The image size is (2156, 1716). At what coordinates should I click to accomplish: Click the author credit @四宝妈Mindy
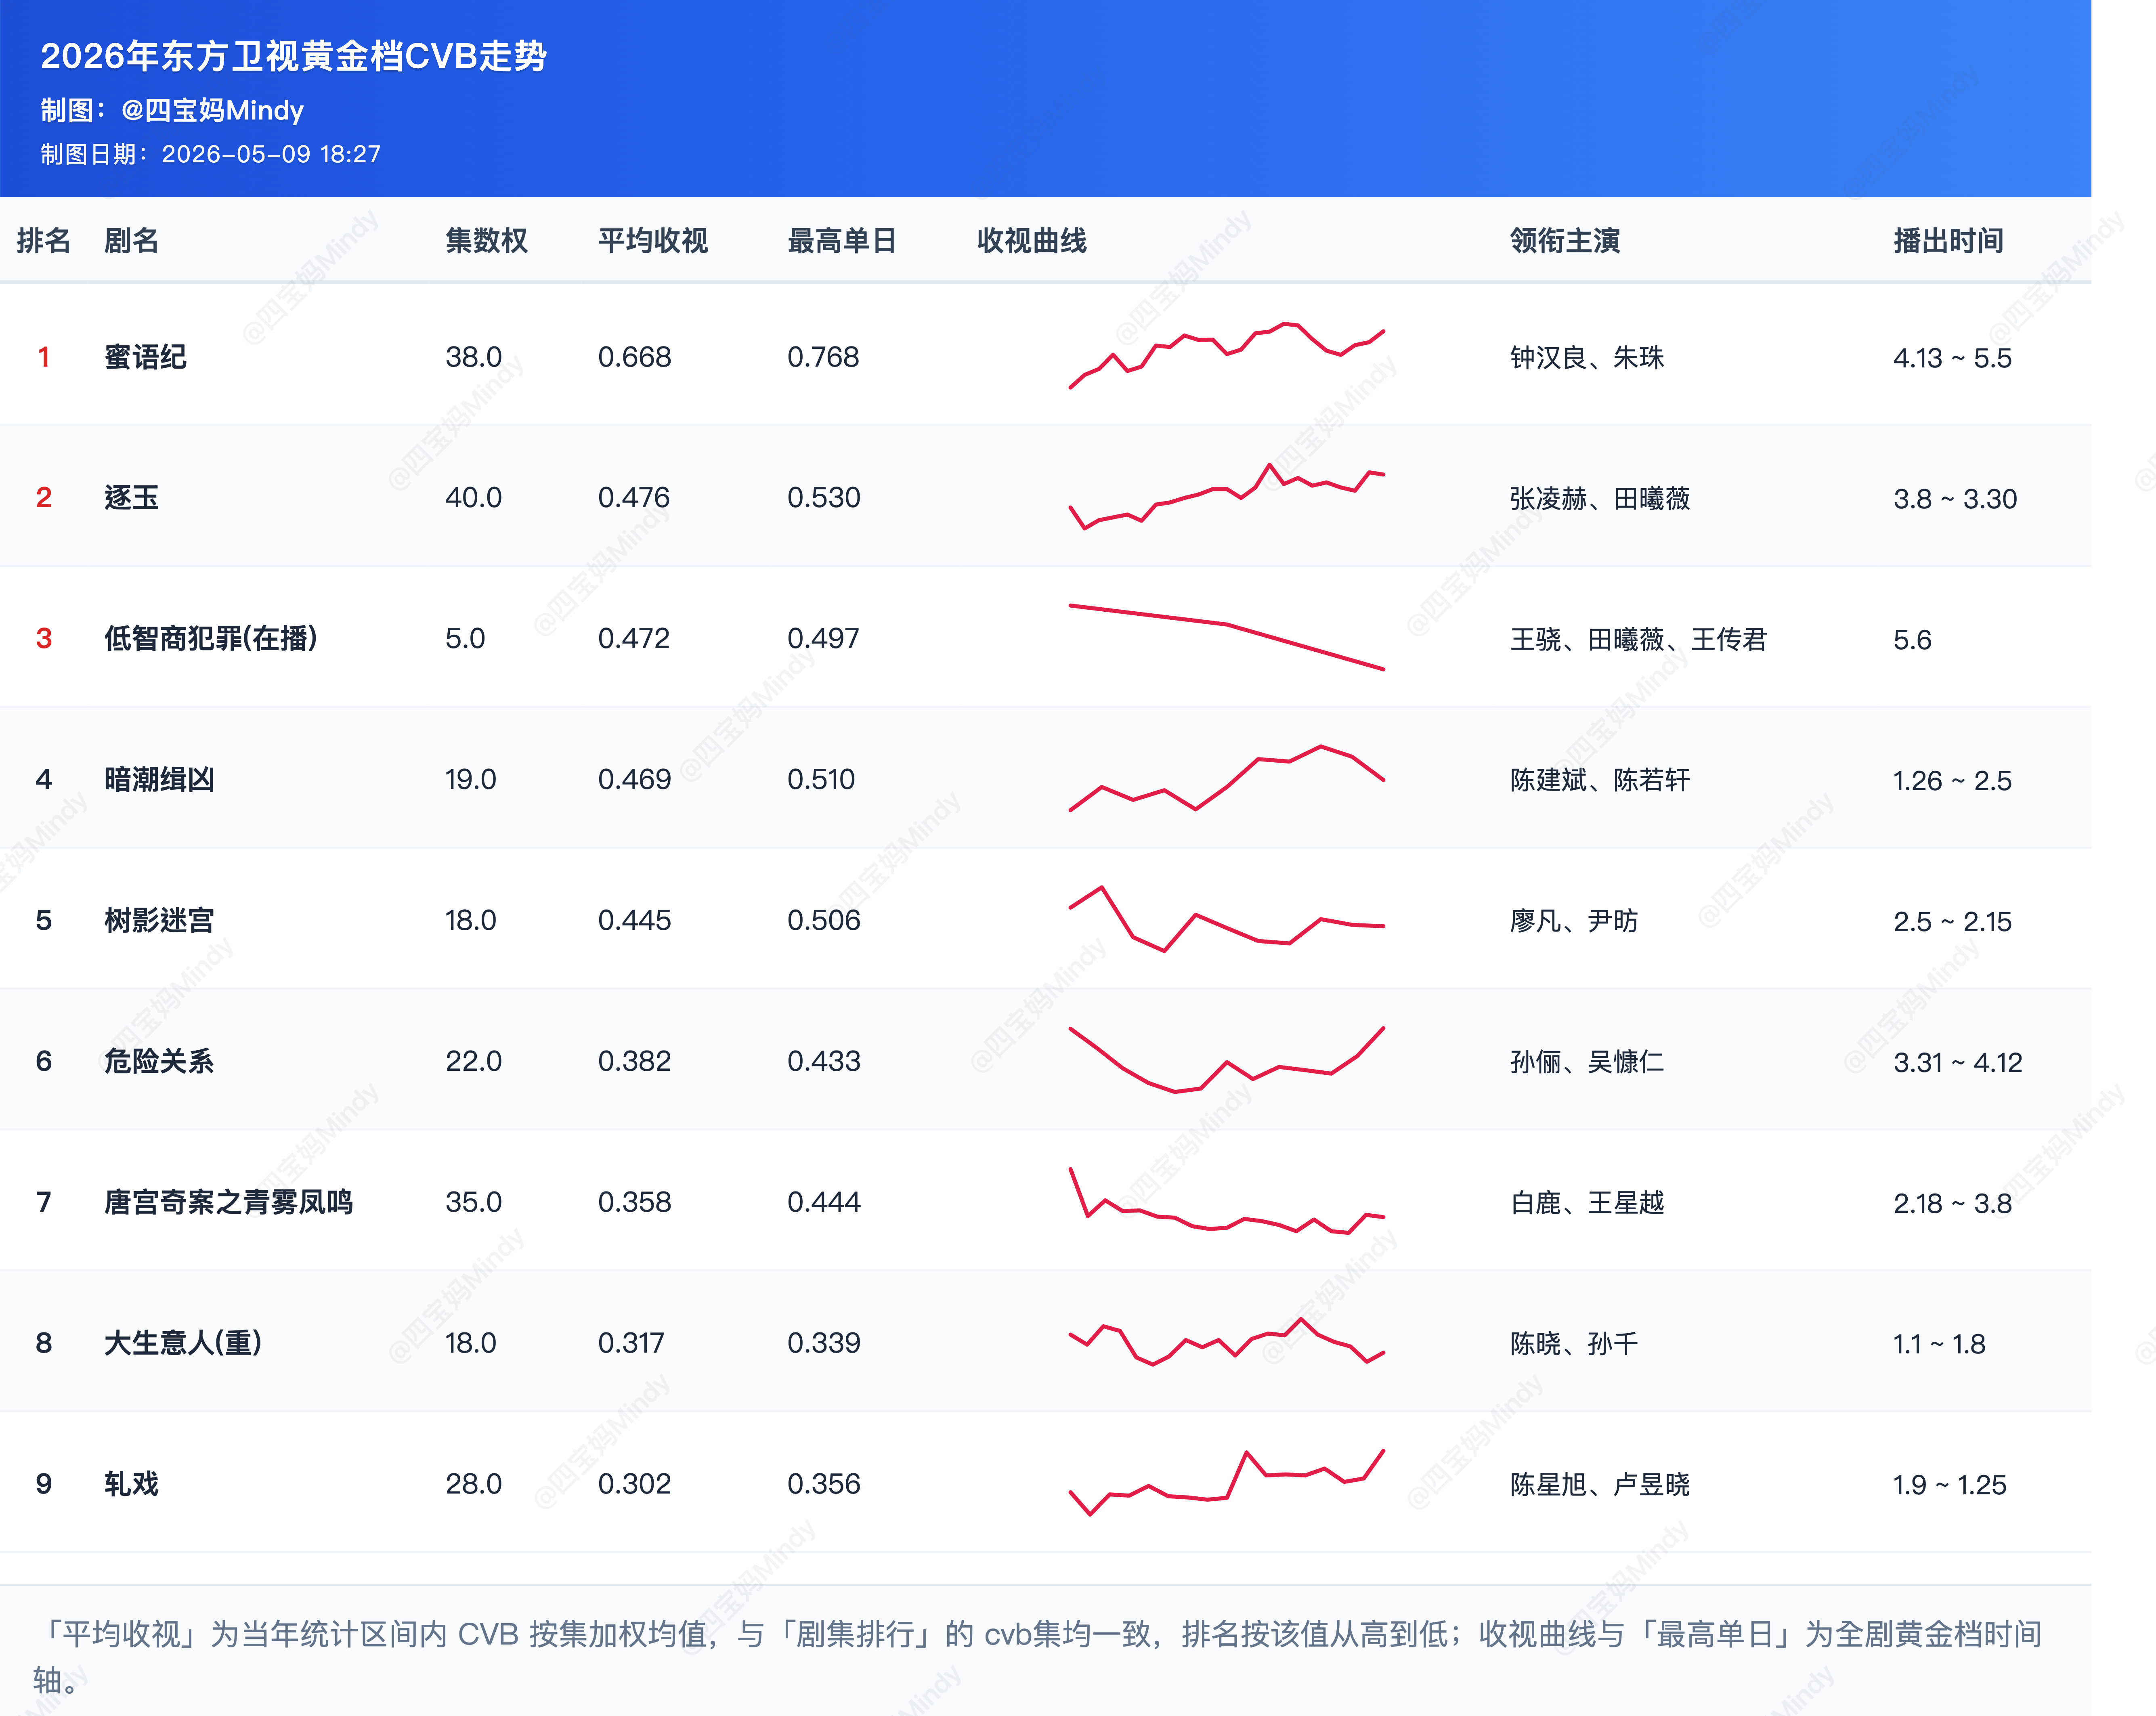click(x=212, y=110)
